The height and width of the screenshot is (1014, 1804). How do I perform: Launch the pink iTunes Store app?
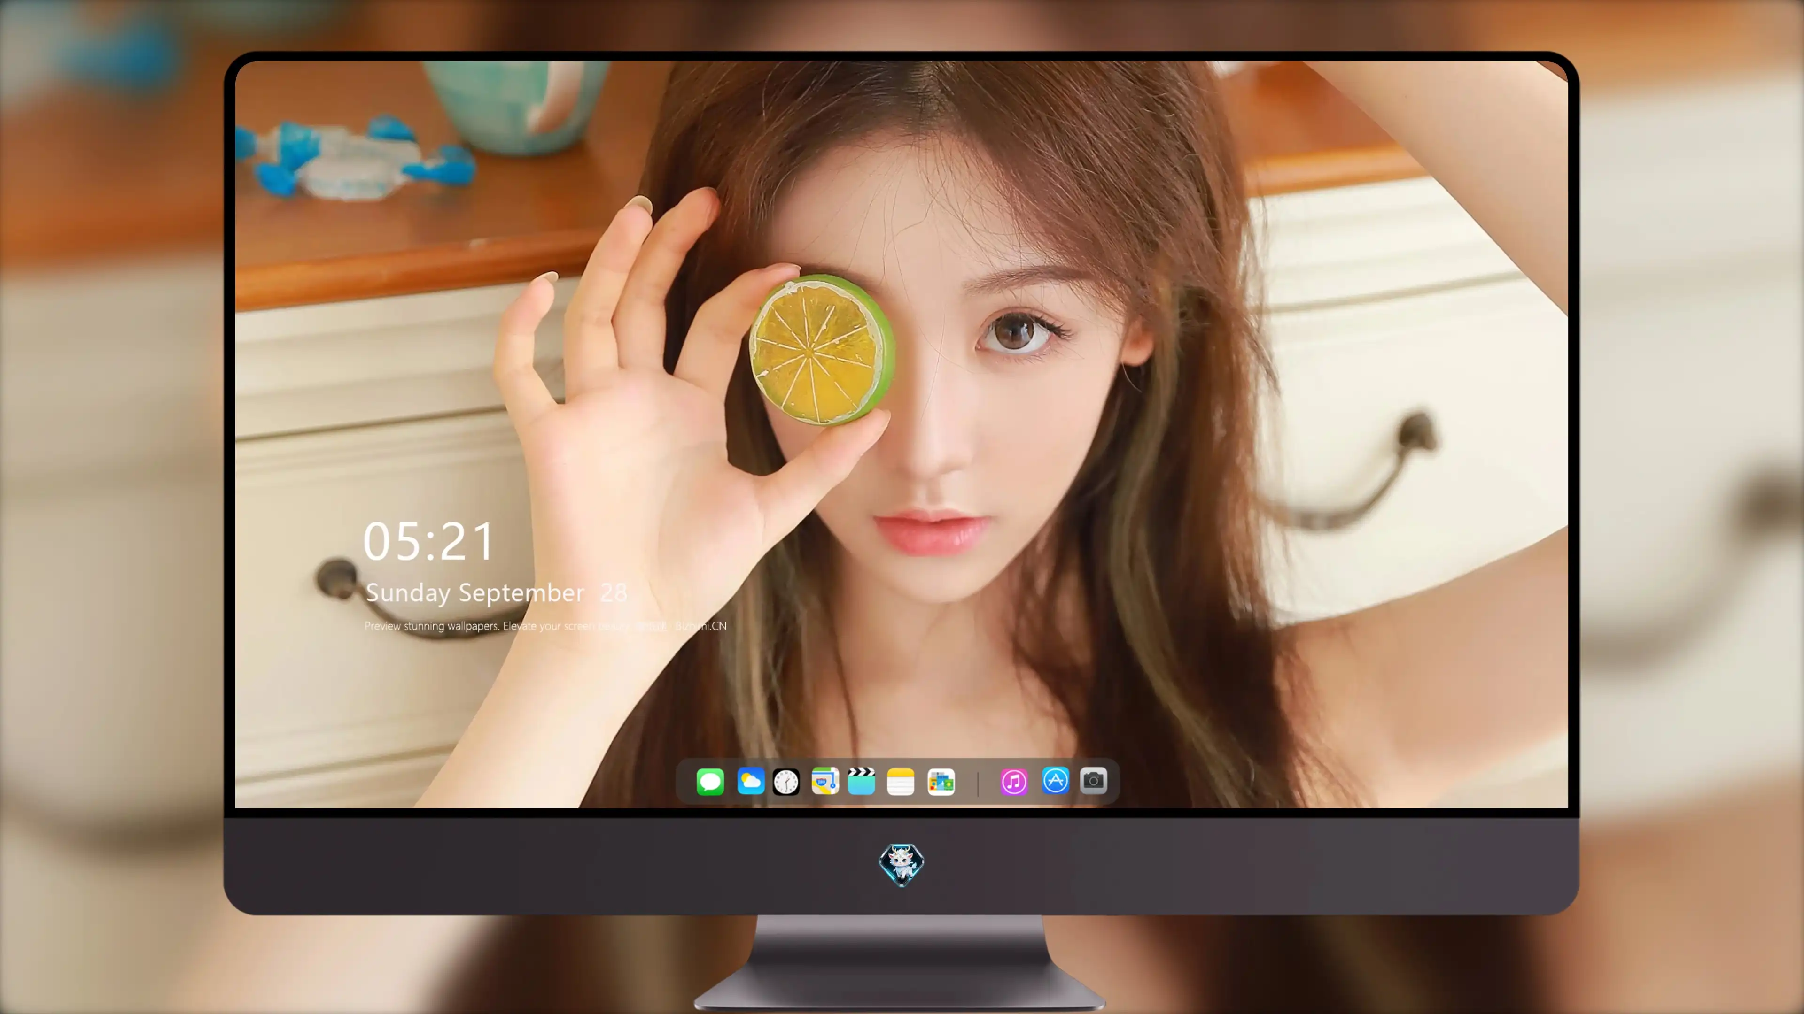coord(1014,782)
